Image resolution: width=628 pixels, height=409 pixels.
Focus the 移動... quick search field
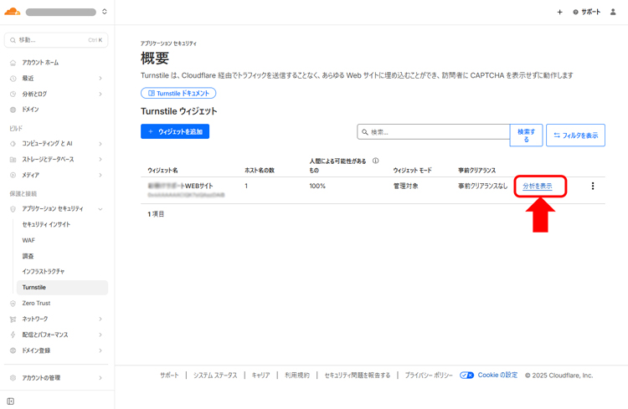pyautogui.click(x=56, y=40)
